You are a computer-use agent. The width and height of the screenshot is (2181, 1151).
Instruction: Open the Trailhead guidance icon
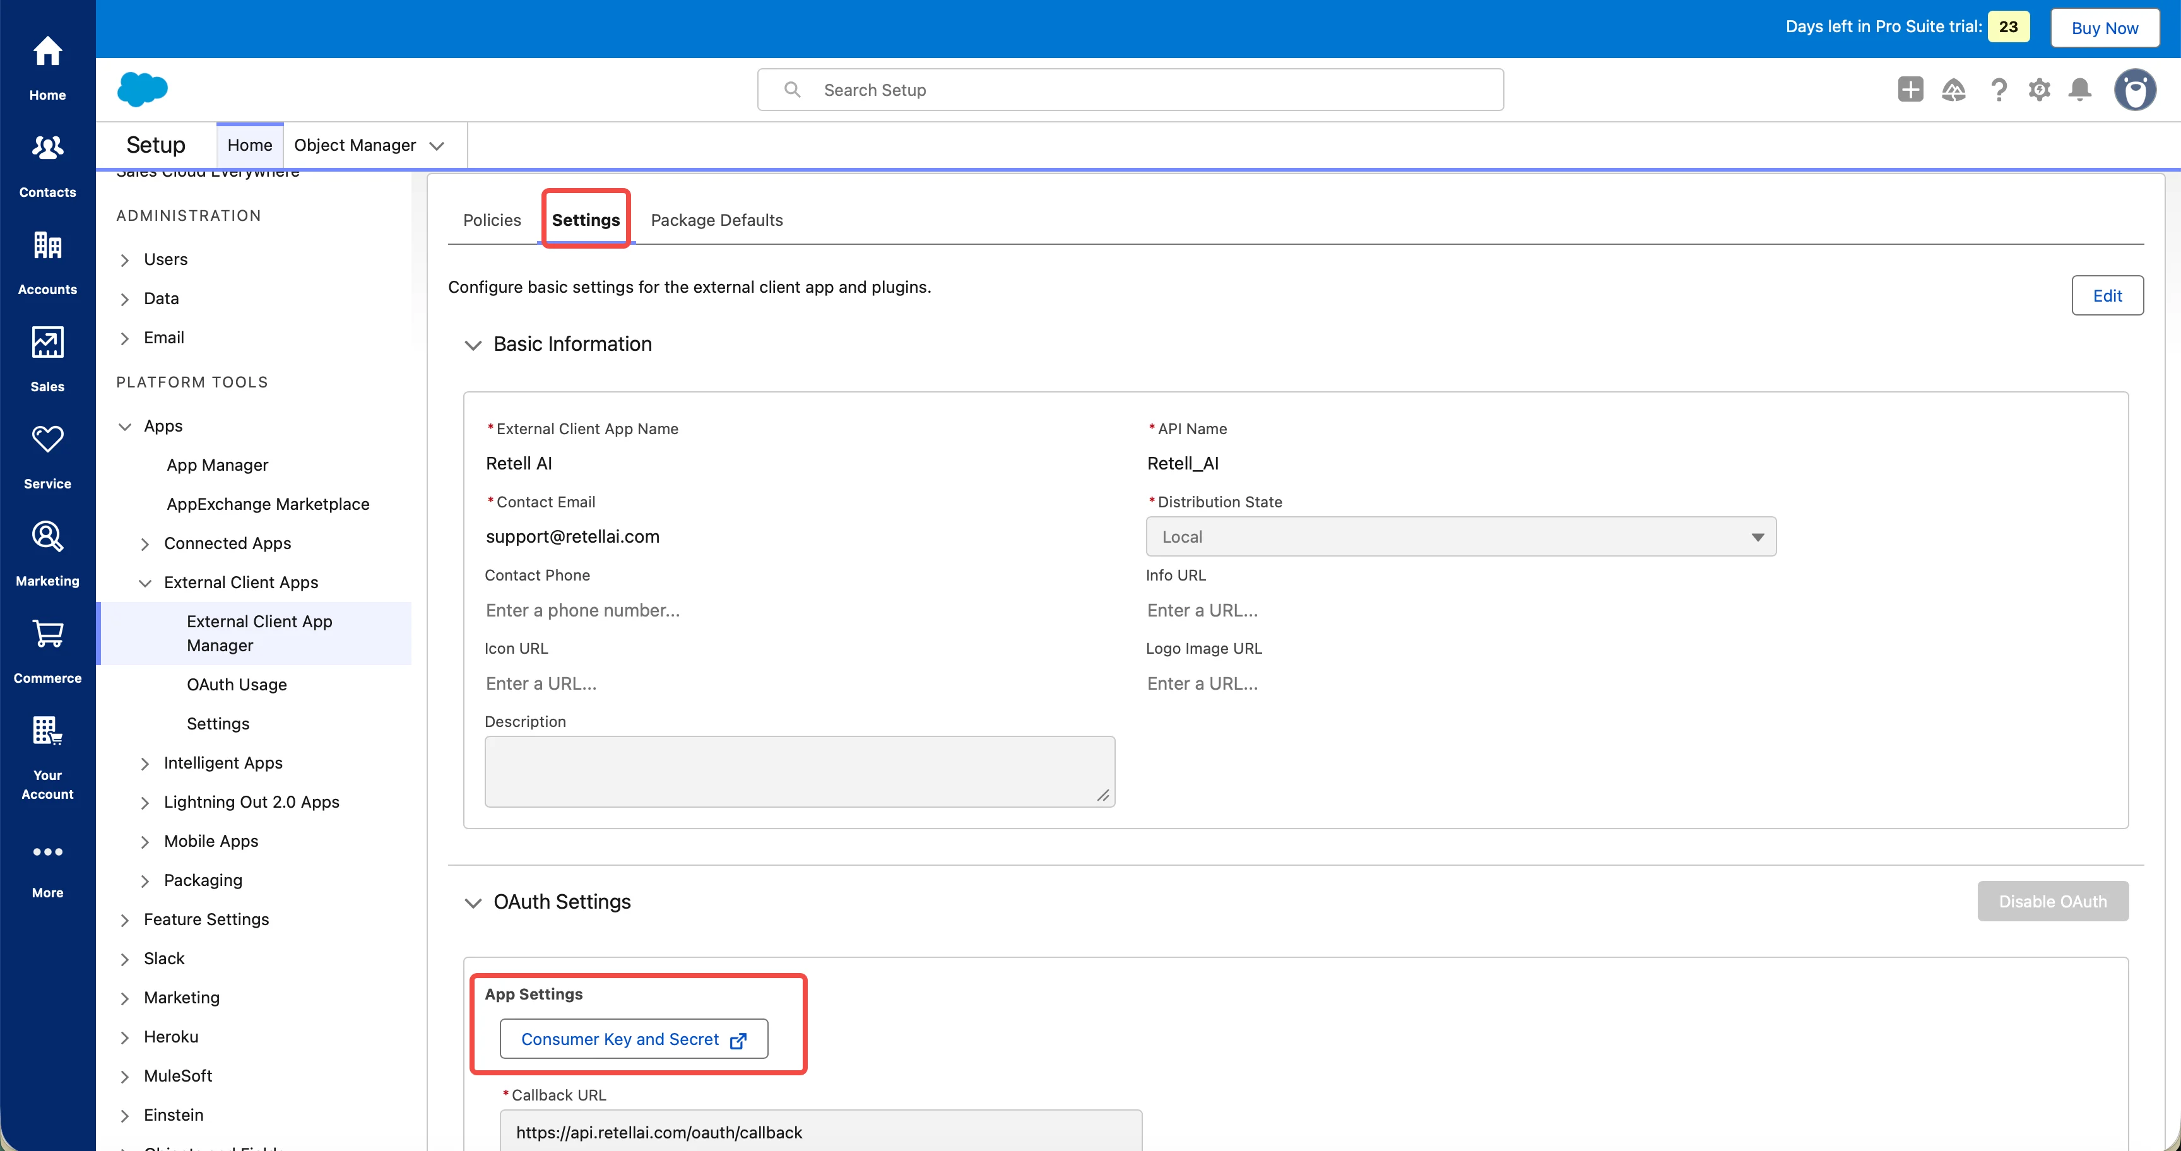[x=1953, y=90]
